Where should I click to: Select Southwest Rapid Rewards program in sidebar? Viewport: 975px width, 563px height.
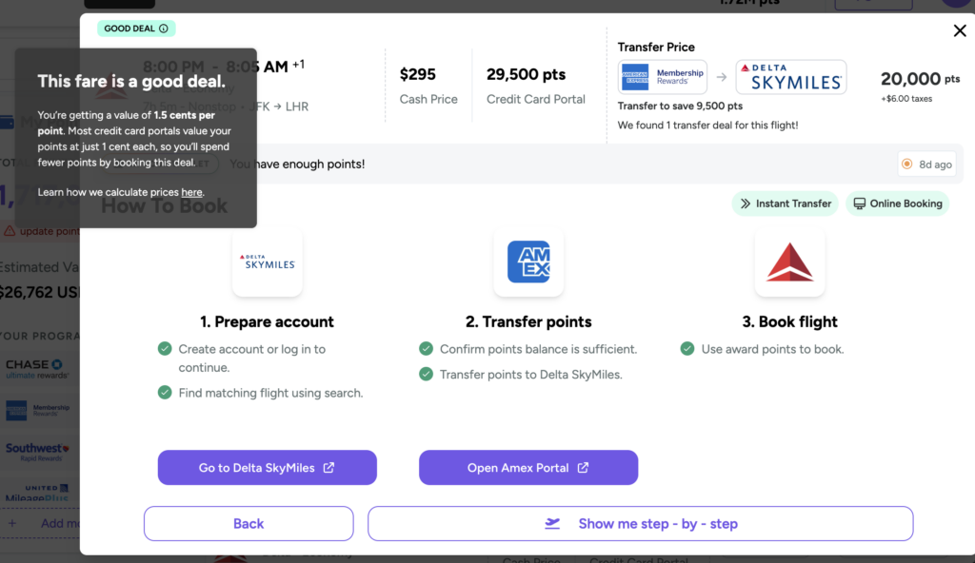click(x=37, y=452)
